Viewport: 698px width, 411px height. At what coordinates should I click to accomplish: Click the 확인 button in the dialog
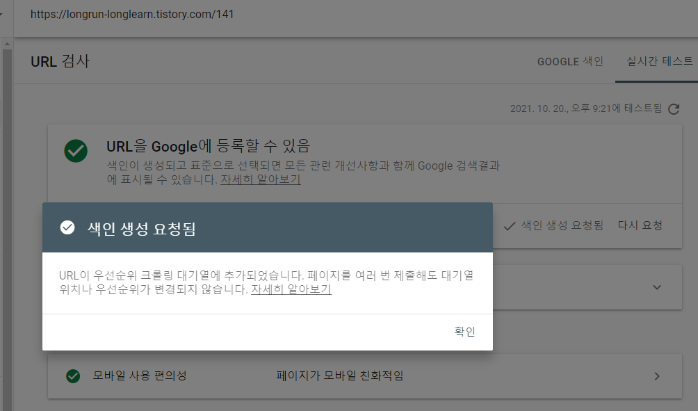coord(464,332)
